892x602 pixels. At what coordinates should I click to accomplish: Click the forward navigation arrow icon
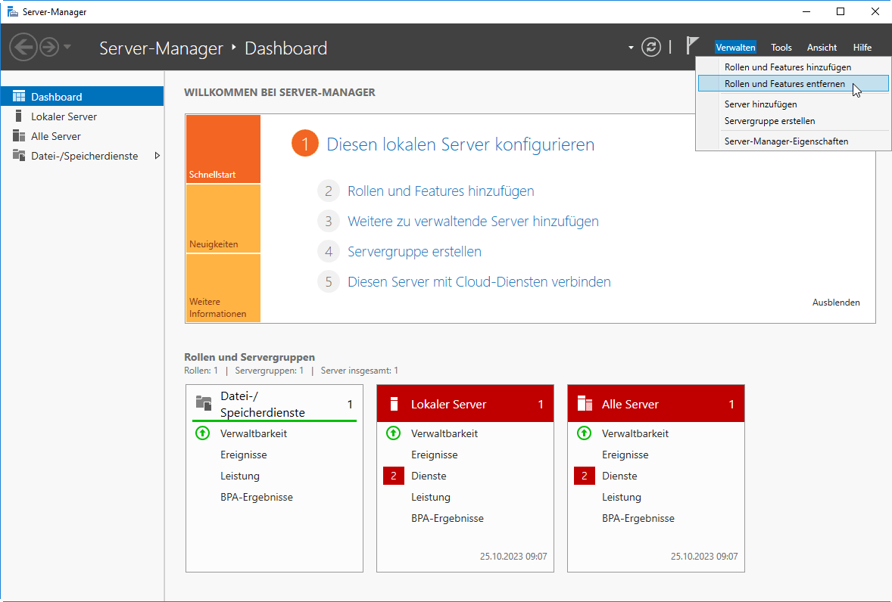tap(48, 48)
